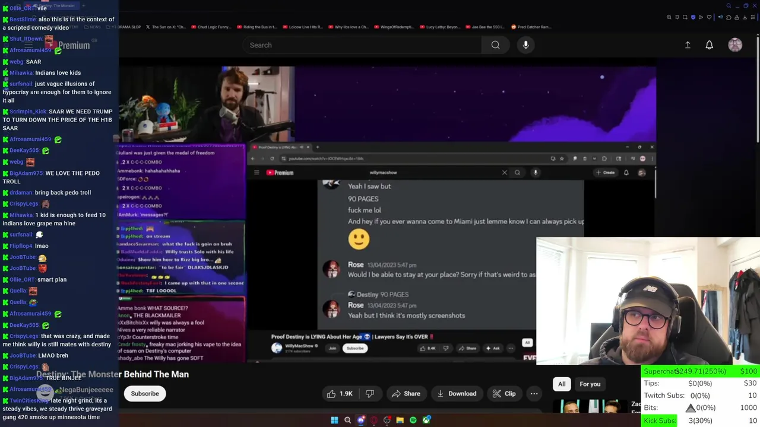Open the account avatar menu

tap(735, 45)
